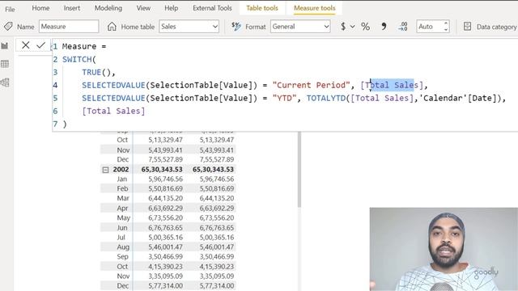The width and height of the screenshot is (518, 291).
Task: Click the "Current Period" string in formula
Action: coord(311,85)
